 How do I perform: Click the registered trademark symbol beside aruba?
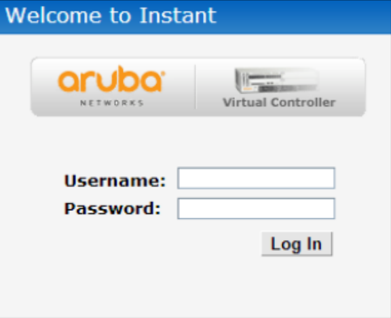(x=164, y=73)
